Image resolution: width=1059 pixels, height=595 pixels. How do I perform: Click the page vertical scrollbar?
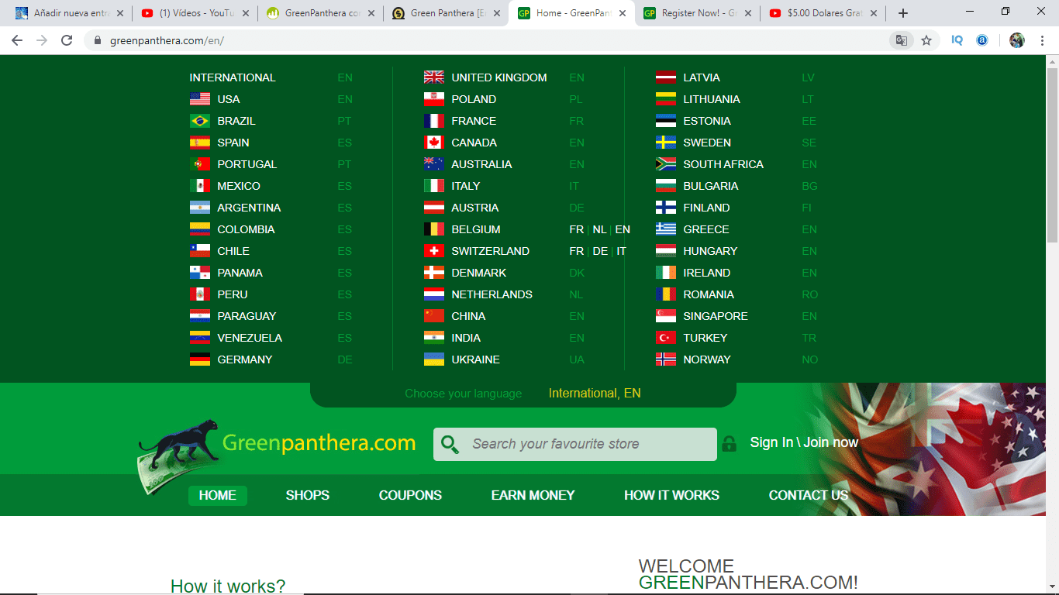pos(1053,155)
